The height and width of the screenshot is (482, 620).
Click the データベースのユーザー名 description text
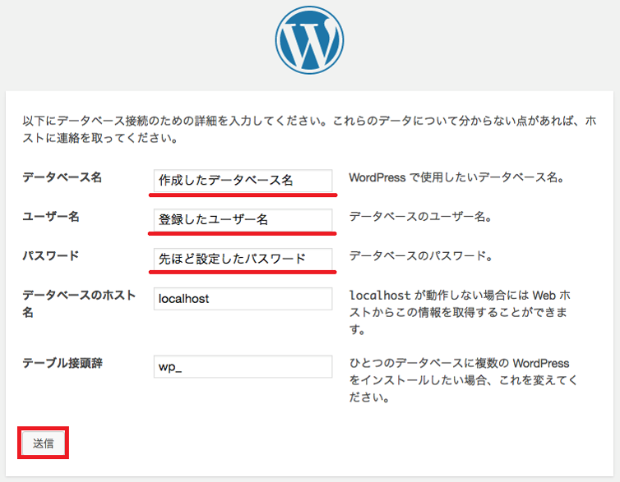click(x=420, y=217)
